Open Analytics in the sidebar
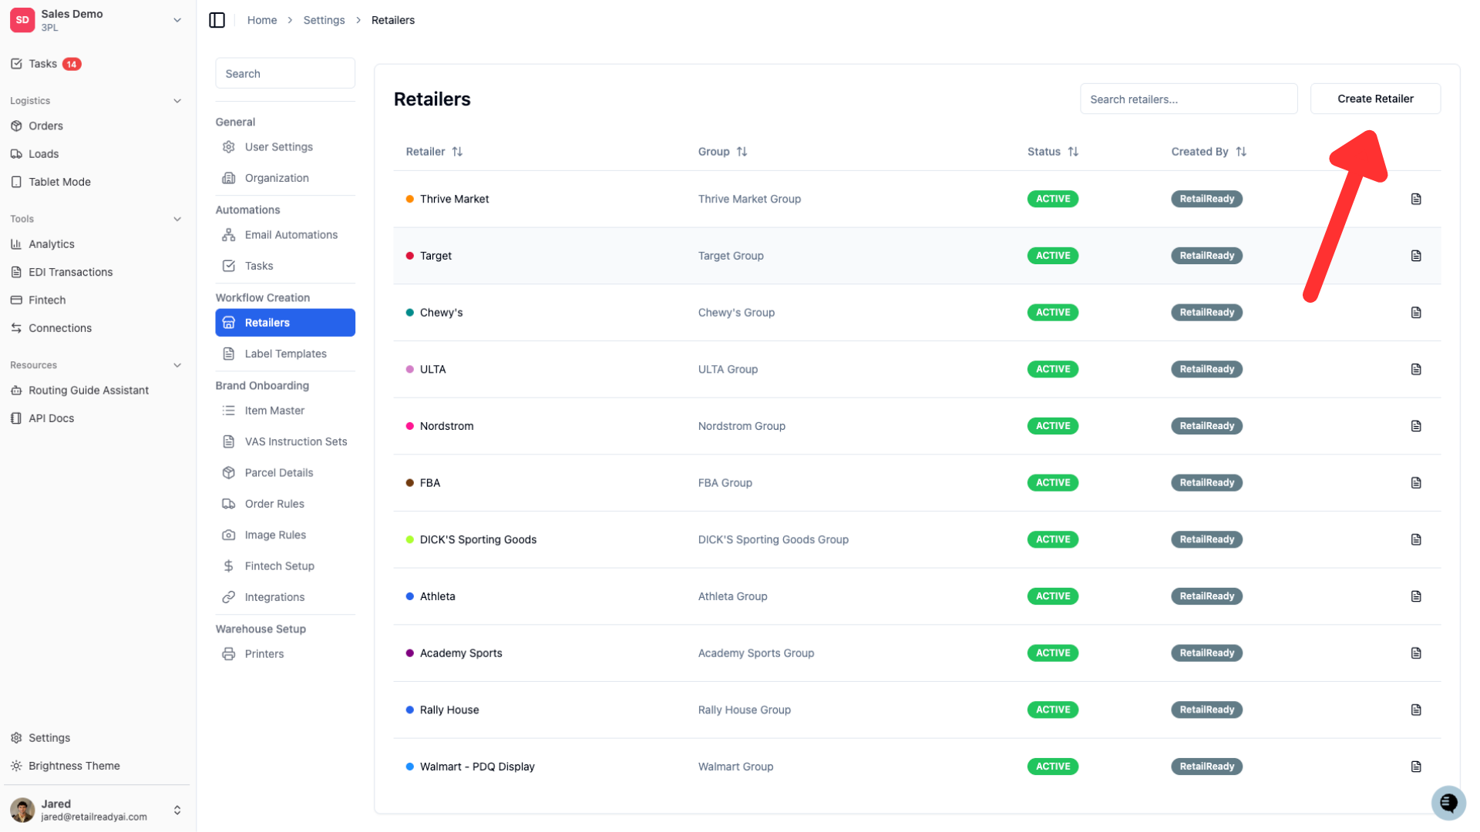The width and height of the screenshot is (1480, 832). pyautogui.click(x=52, y=244)
